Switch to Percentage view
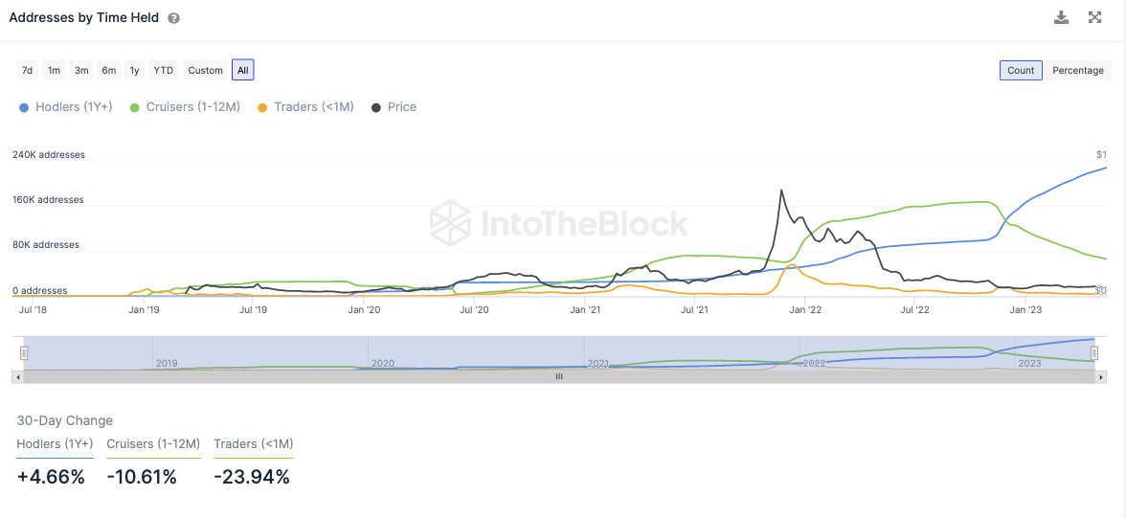The width and height of the screenshot is (1126, 518). click(1077, 70)
